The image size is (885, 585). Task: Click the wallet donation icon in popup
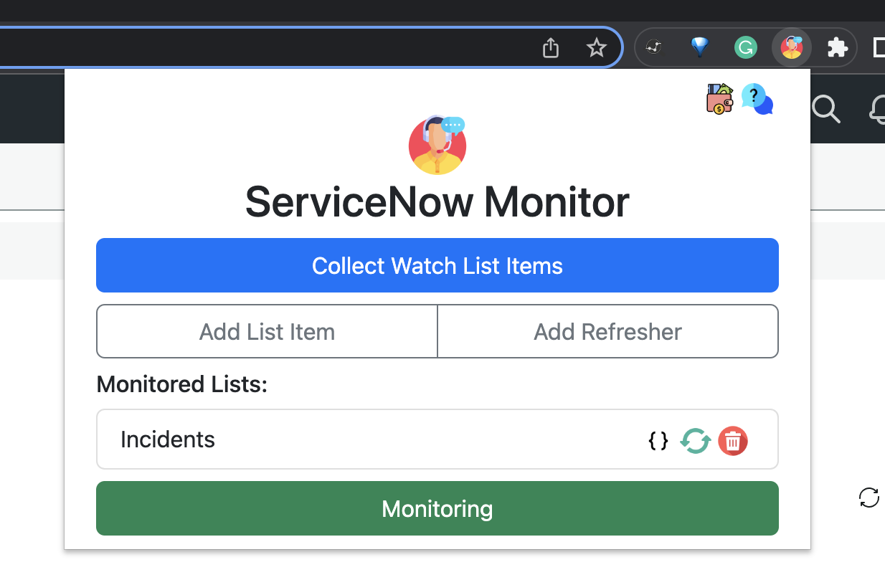point(720,99)
